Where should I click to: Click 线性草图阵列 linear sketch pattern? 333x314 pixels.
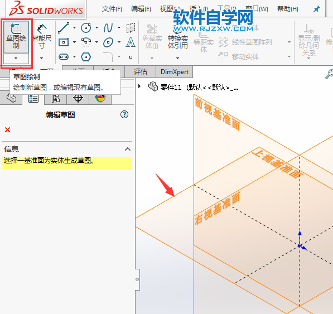[245, 42]
